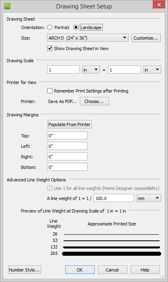Close the Drawing Sheet Setup dialog
The height and width of the screenshot is (282, 168).
(159, 4)
